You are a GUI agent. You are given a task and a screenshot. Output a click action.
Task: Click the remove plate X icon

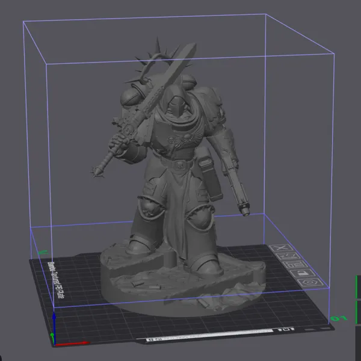[281, 248]
